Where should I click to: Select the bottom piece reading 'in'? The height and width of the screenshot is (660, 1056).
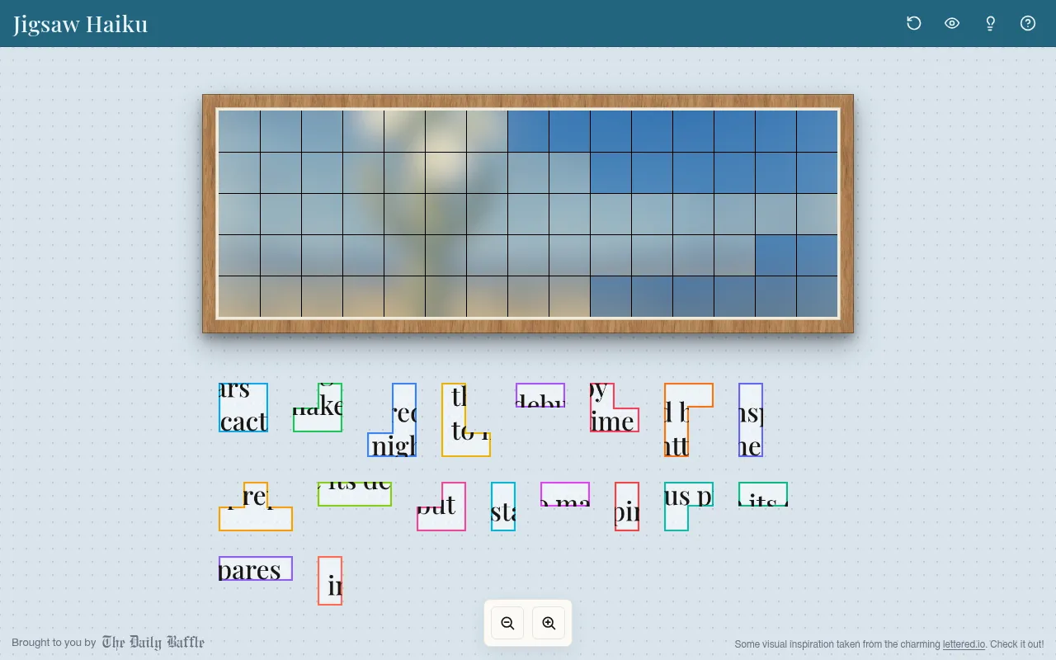pos(330,581)
